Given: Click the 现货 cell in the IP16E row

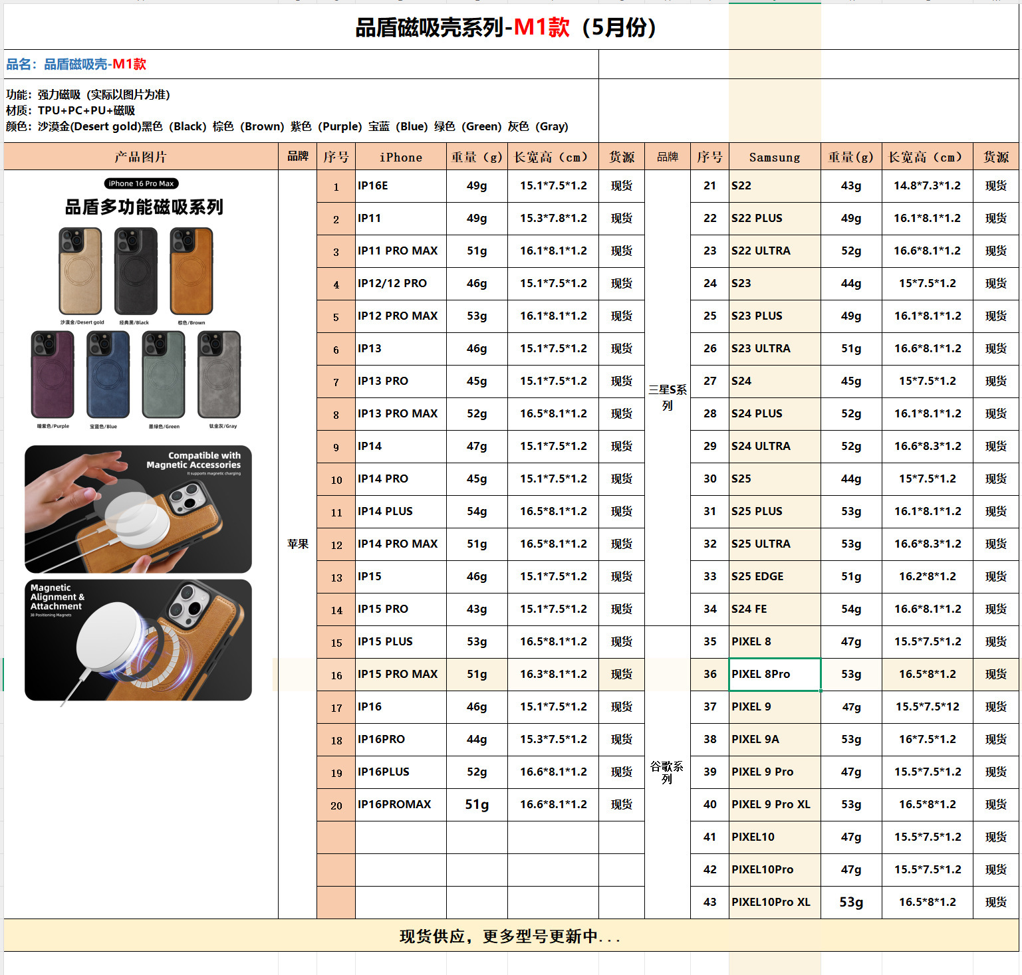Looking at the screenshot, I should click(x=622, y=186).
